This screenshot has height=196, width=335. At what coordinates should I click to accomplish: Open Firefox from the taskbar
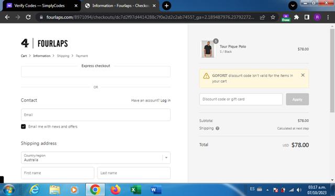tap(115, 190)
